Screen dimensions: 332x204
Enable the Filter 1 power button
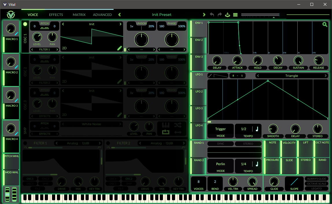coord(25,143)
